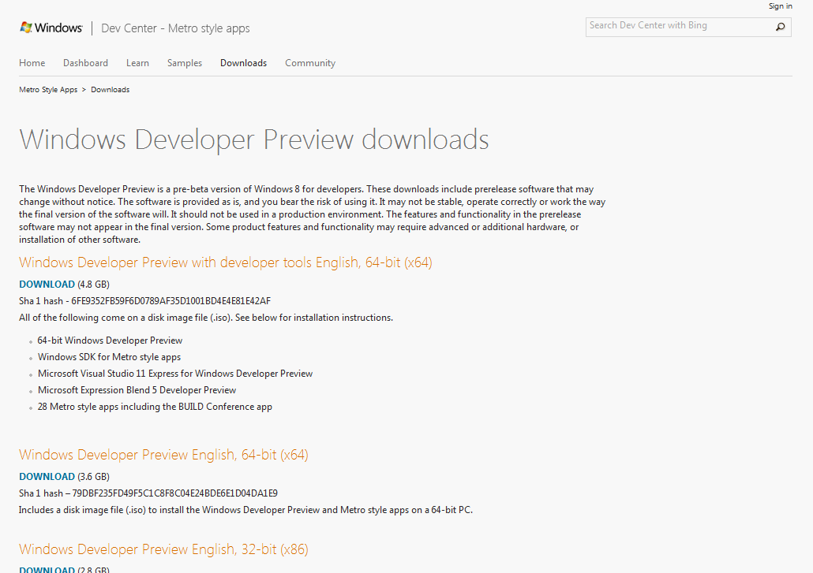This screenshot has height=573, width=813.
Task: Select the Downloads menu item
Action: tap(243, 63)
